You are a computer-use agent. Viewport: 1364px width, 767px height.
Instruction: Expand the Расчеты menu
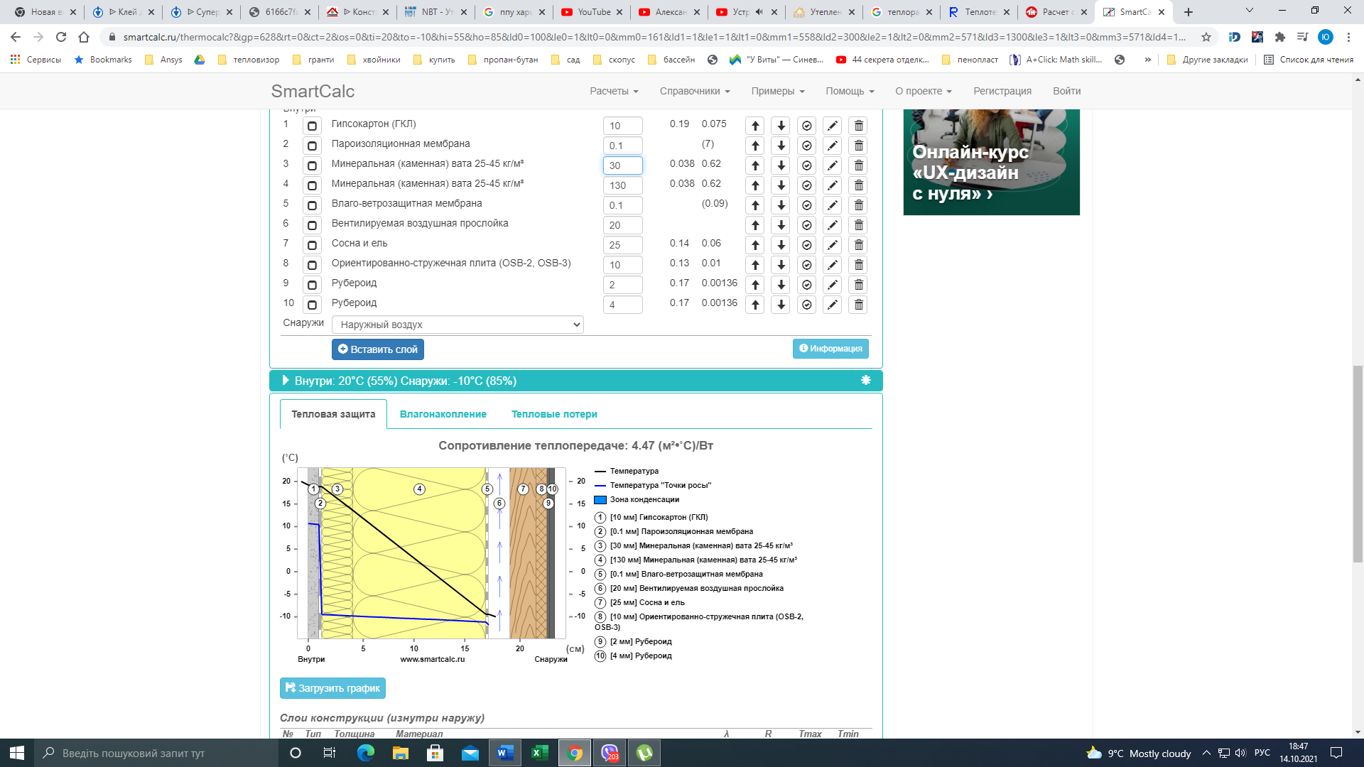click(614, 91)
